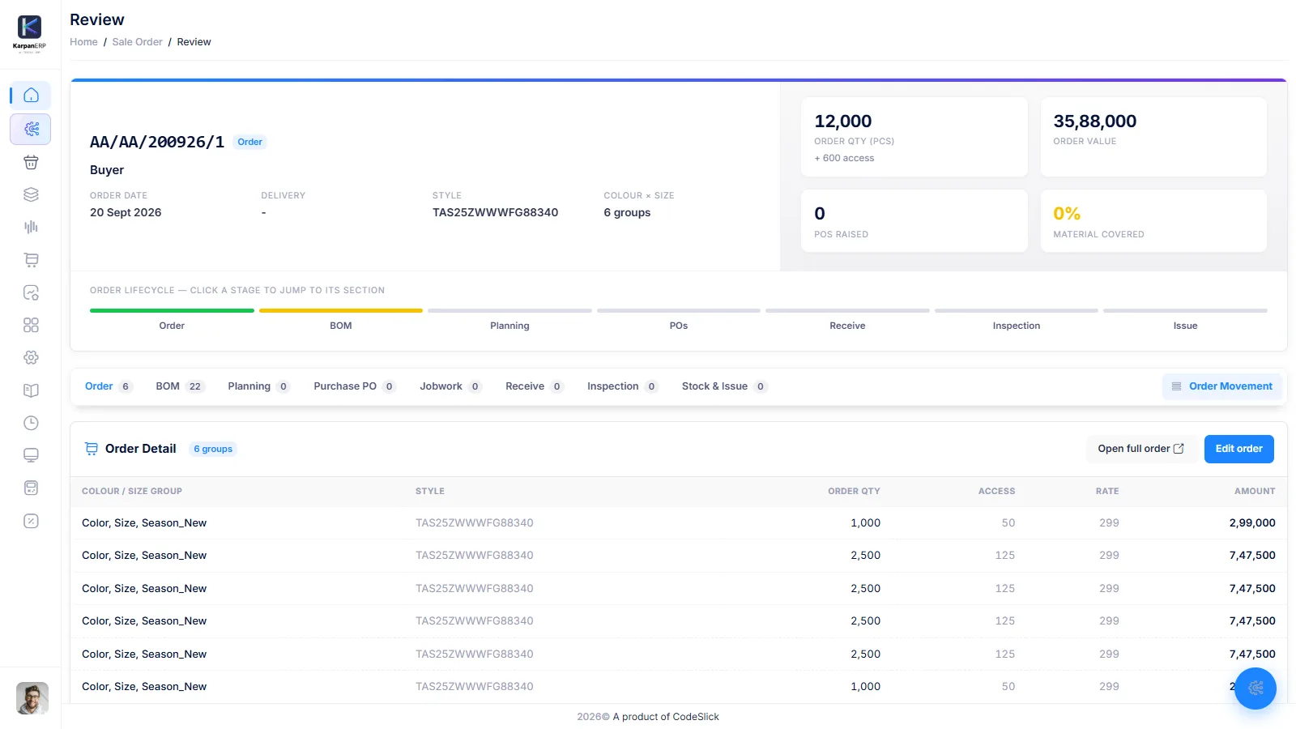The height and width of the screenshot is (729, 1296).
Task: Switch to the Planning tab
Action: click(x=258, y=386)
